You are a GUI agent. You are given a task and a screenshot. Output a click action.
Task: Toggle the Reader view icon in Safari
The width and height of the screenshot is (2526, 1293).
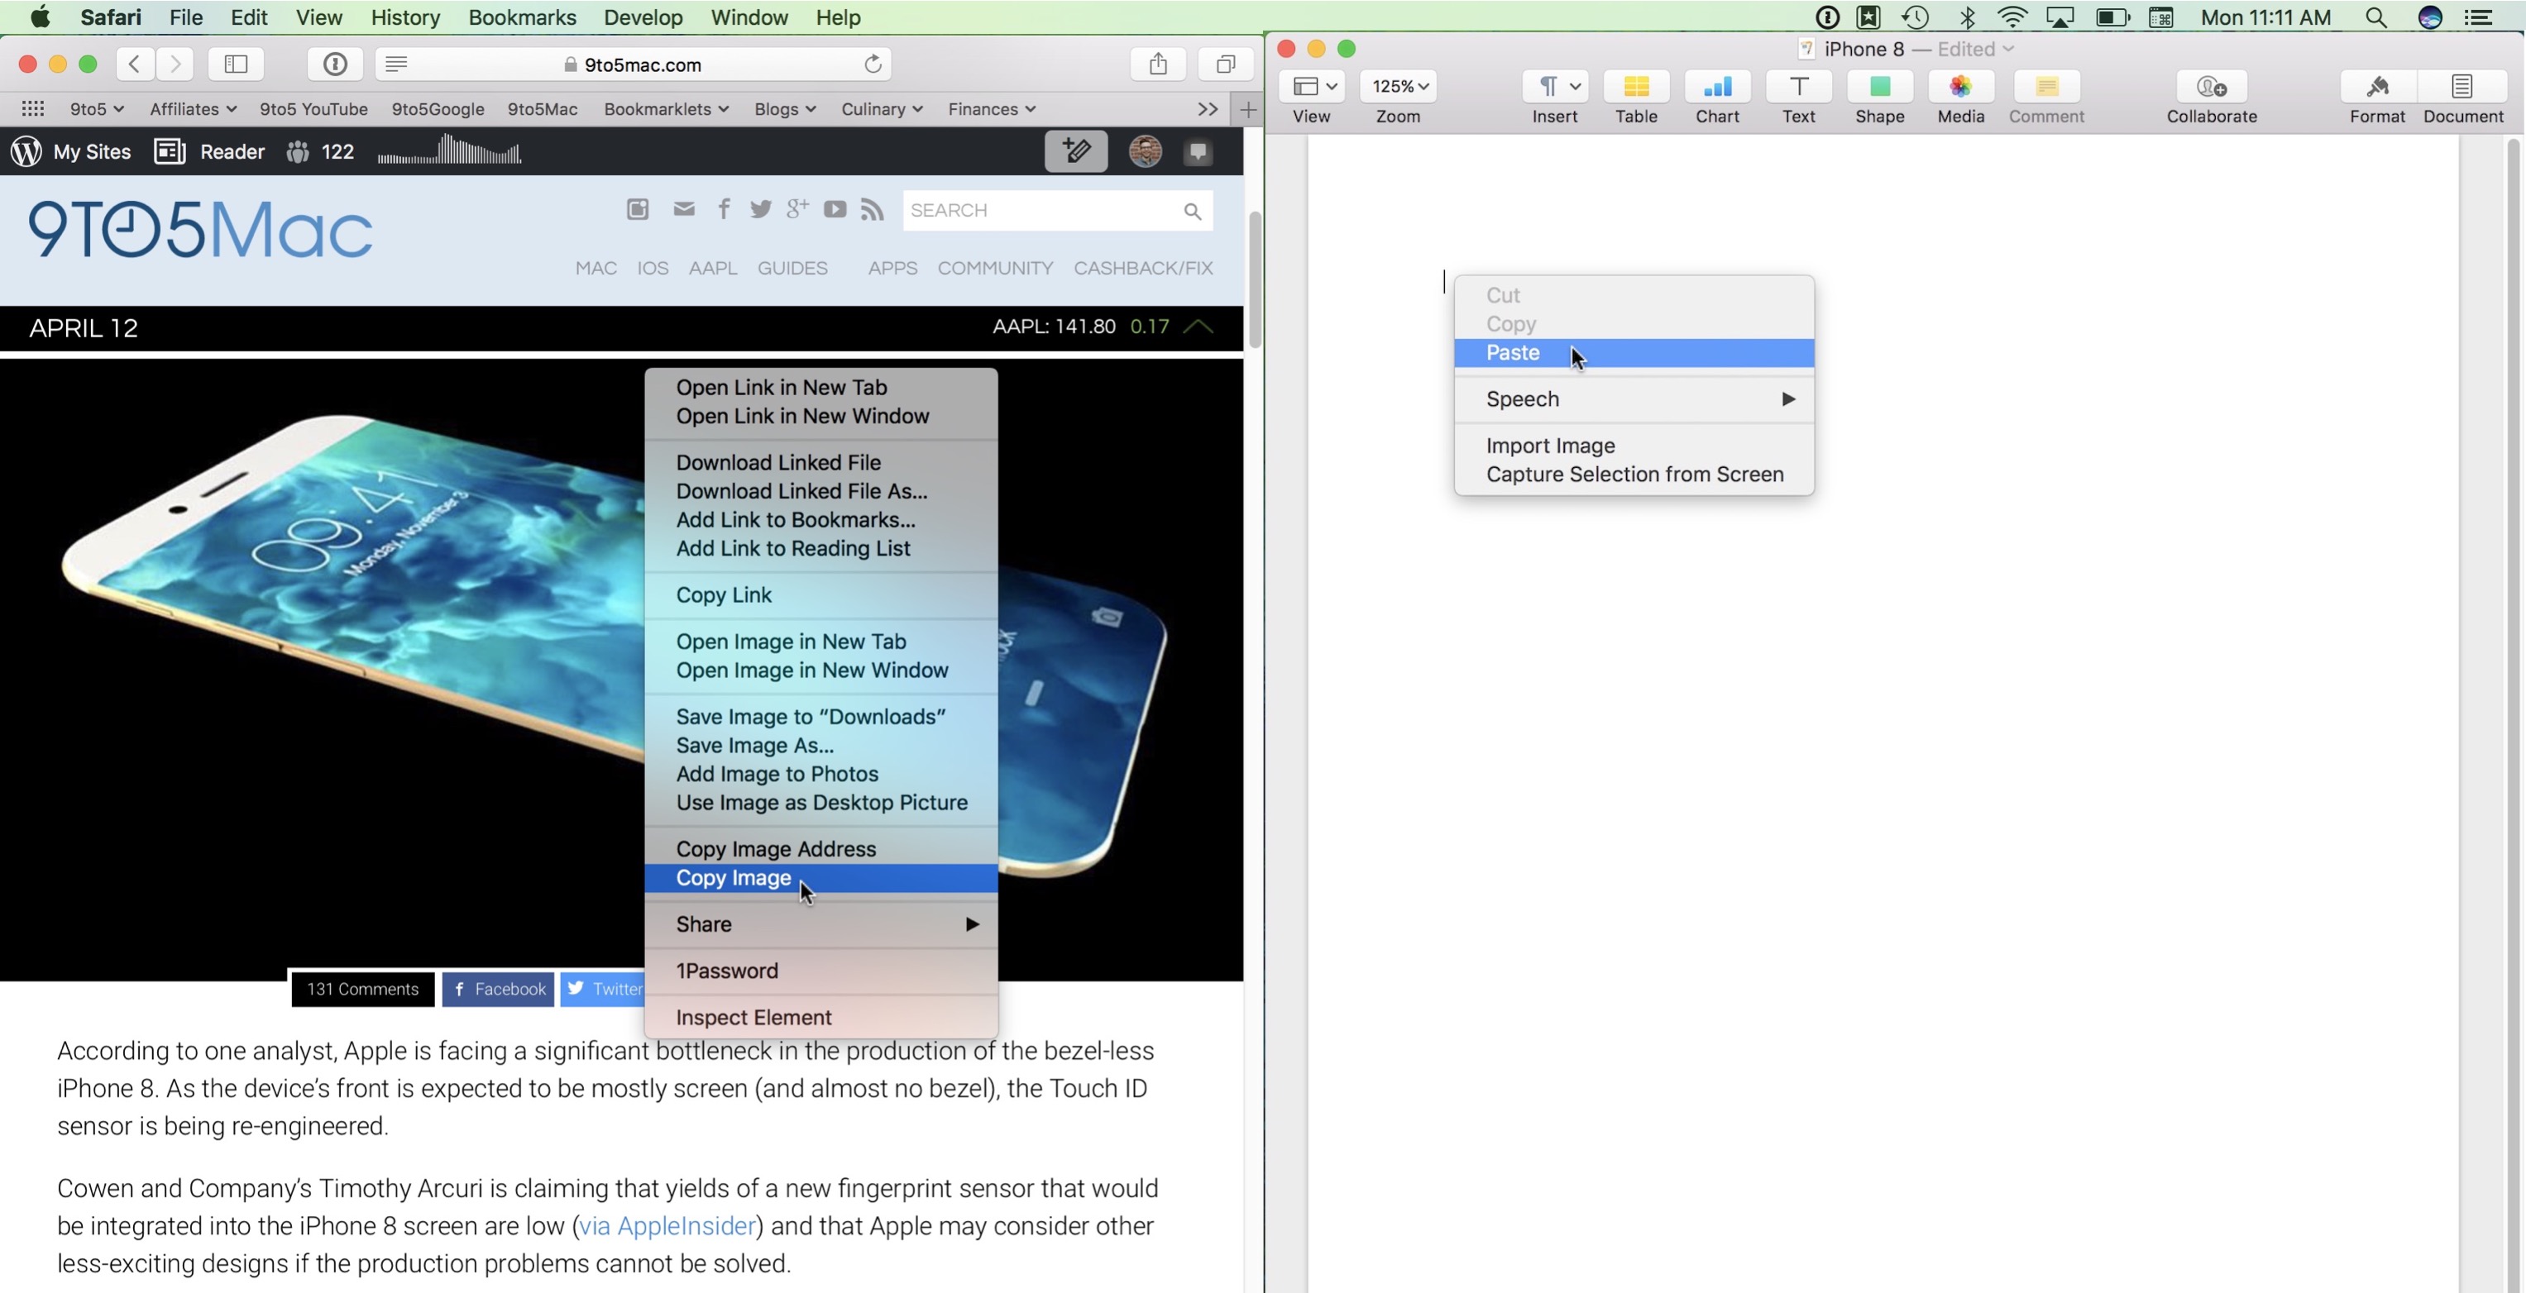395,64
